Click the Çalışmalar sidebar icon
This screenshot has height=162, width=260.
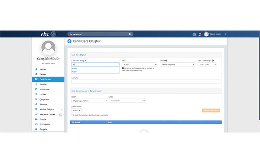tap(36, 99)
